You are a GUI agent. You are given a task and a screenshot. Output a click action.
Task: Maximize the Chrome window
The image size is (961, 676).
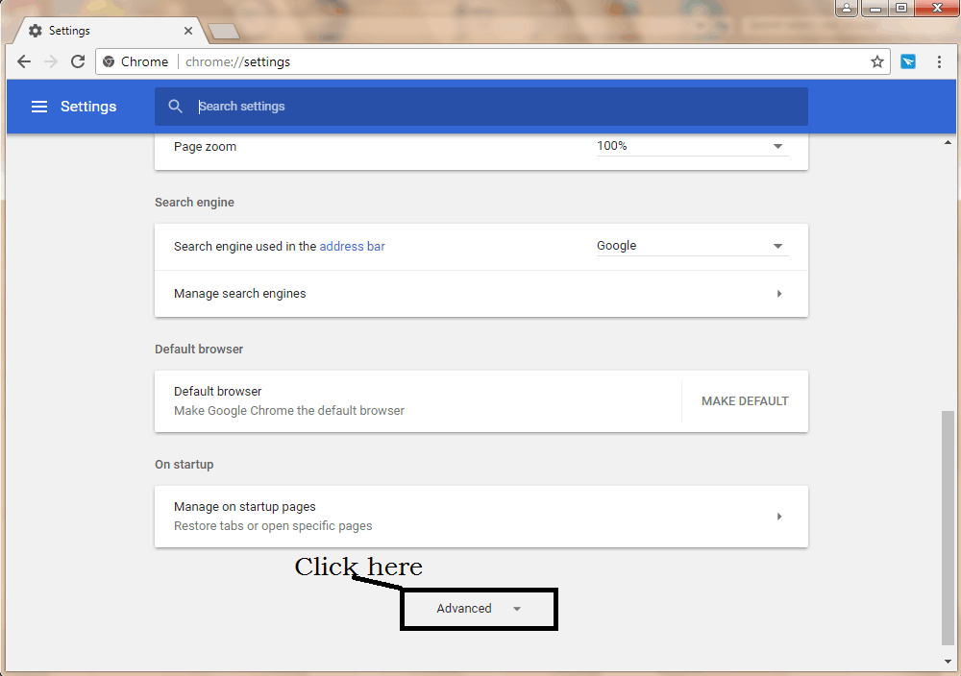tap(901, 8)
